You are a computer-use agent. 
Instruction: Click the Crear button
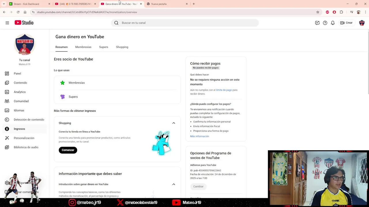point(346,23)
